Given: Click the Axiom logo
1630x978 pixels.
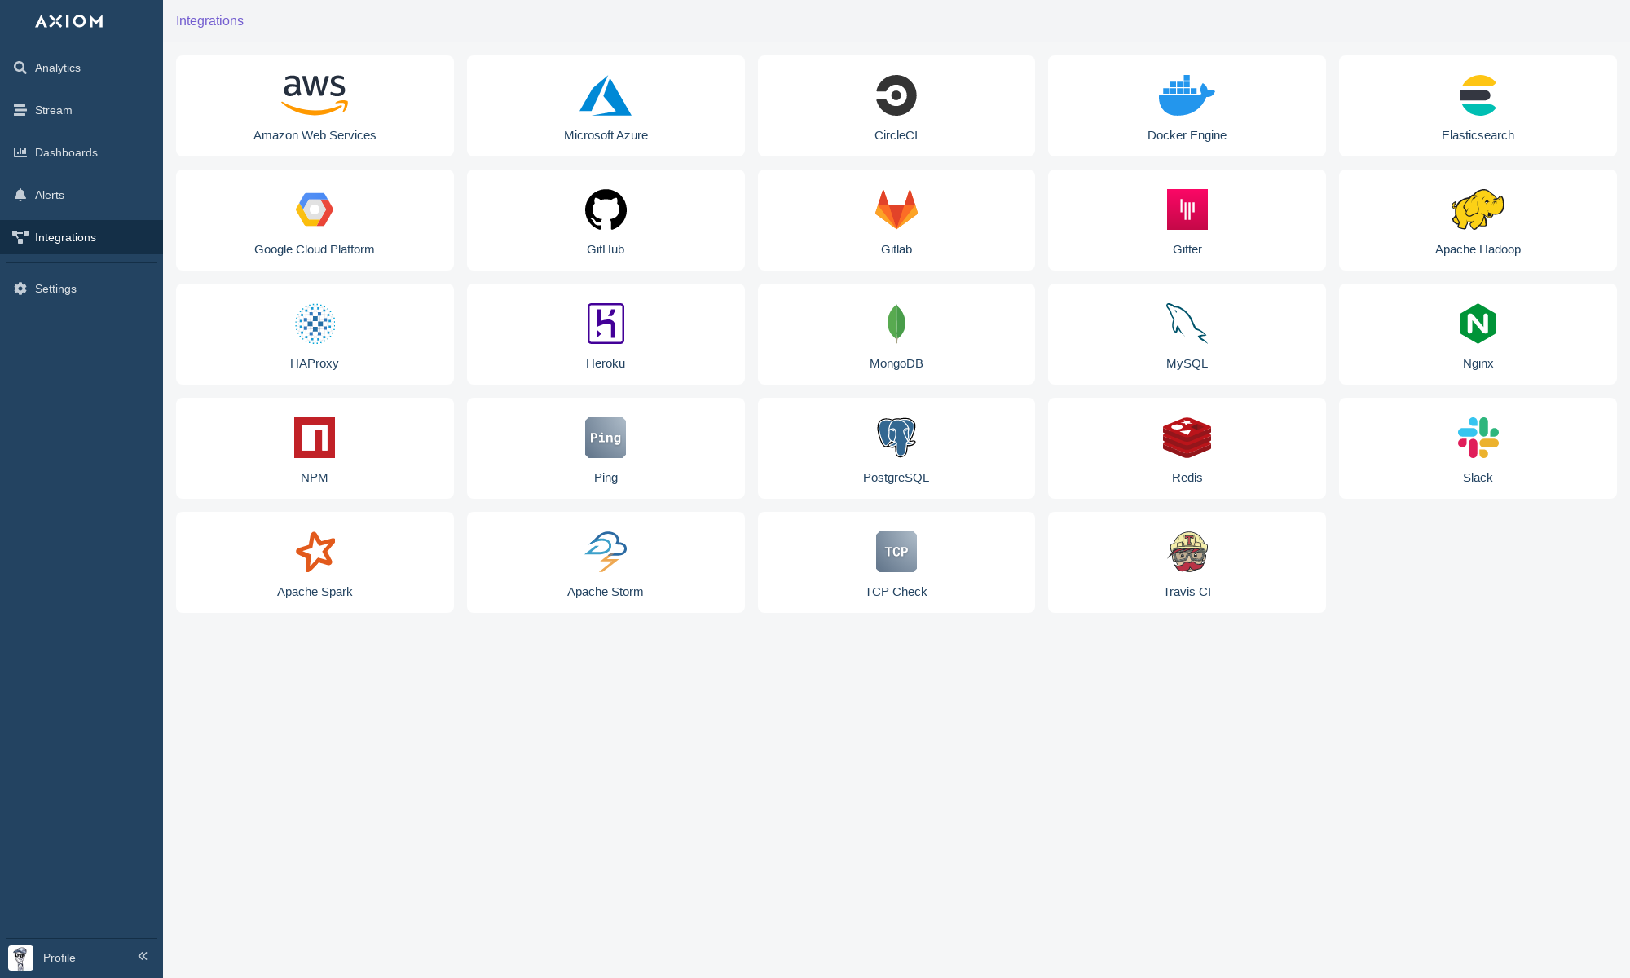Looking at the screenshot, I should click(x=69, y=21).
